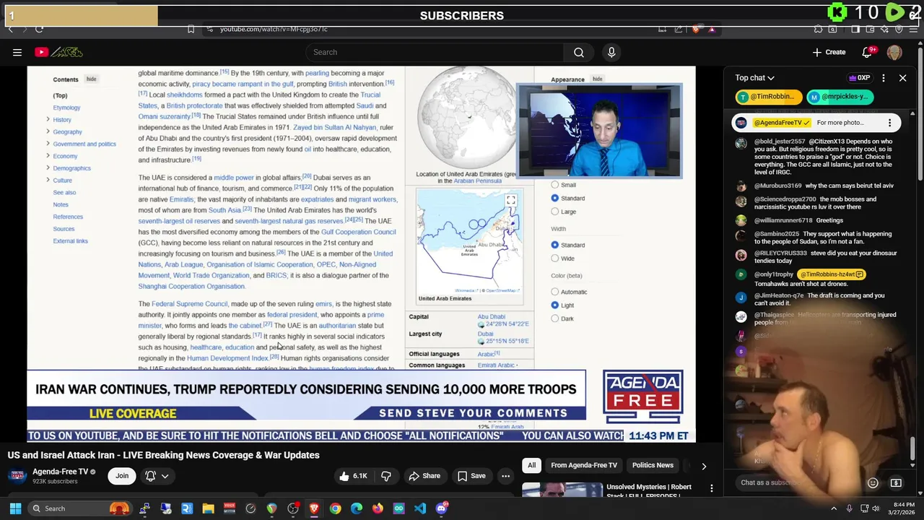Open File Explorer from taskbar
Image resolution: width=924 pixels, height=520 pixels.
208,508
